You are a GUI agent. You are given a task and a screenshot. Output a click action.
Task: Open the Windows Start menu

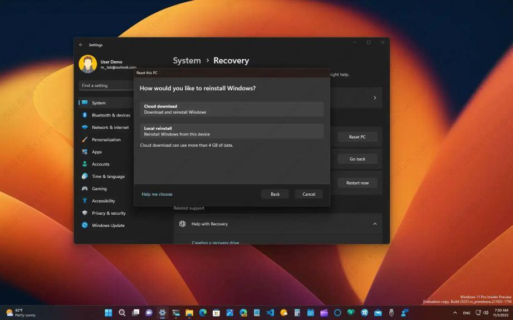click(108, 313)
